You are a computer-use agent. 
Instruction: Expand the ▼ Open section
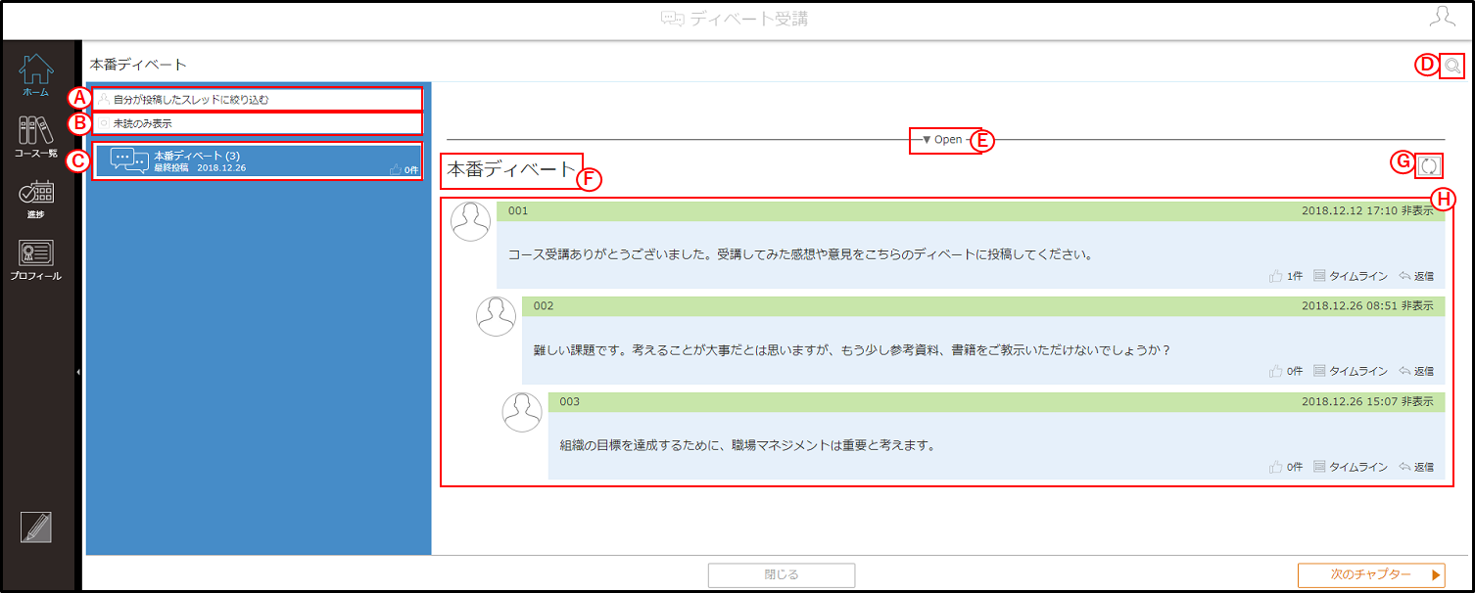coord(942,140)
